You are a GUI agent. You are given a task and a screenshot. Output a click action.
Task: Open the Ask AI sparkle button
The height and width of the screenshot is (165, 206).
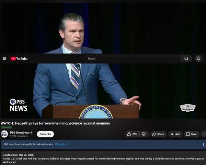[x=175, y=134]
